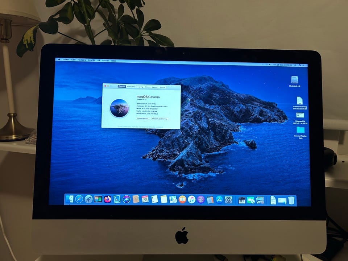Open Calendar showing 28 in Dock
This screenshot has width=348, height=261.
(145, 199)
